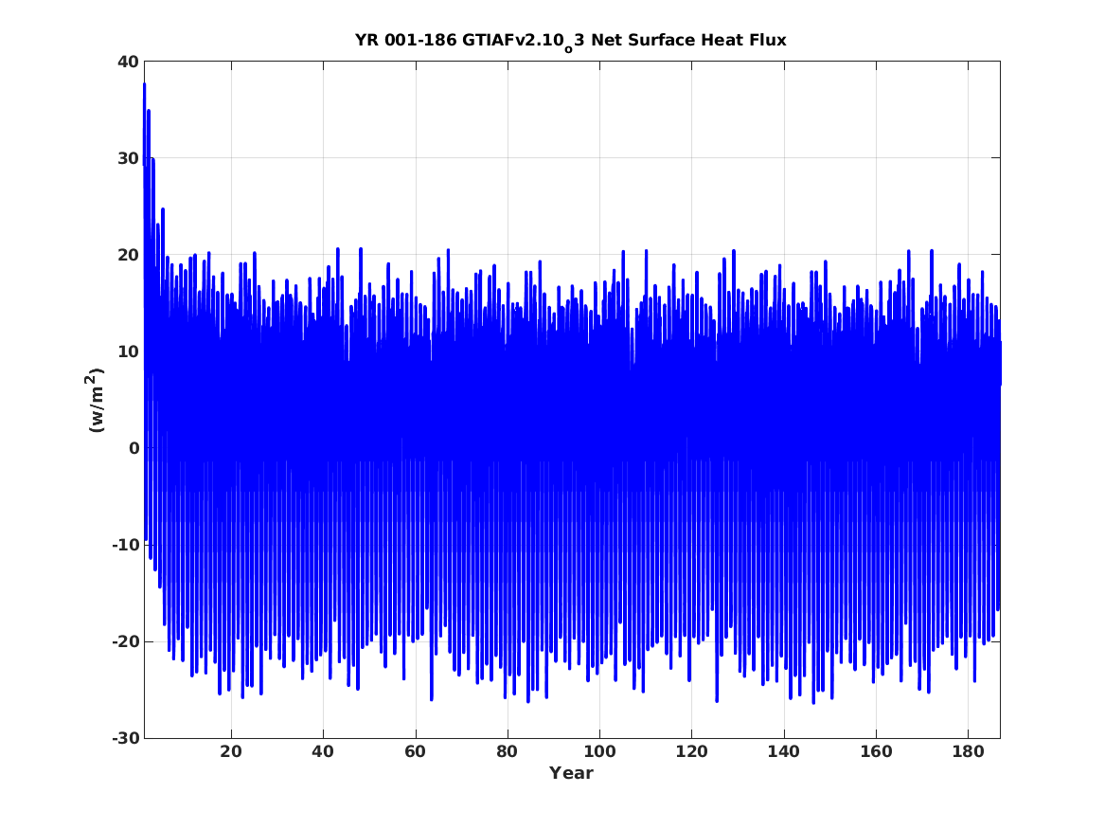Click the x-axis tick label '160'

pos(876,751)
